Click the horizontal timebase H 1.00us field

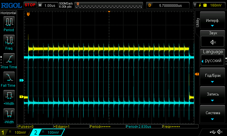(48, 5)
